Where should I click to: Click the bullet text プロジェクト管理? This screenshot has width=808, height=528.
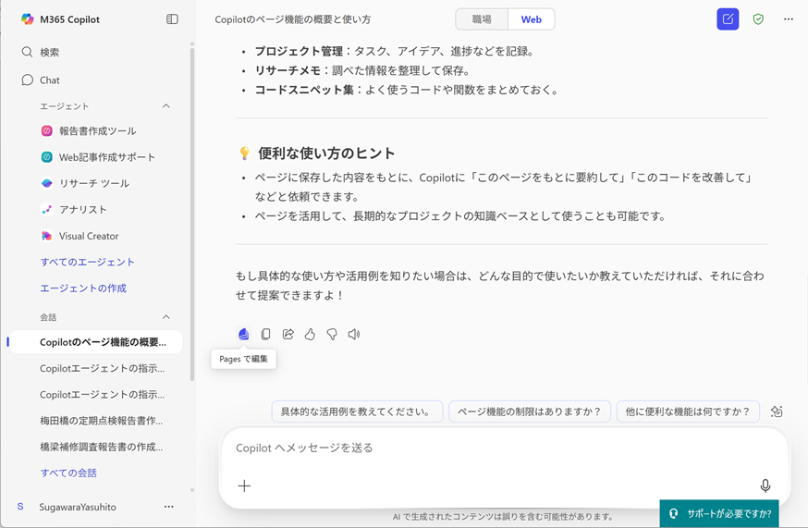coord(299,51)
